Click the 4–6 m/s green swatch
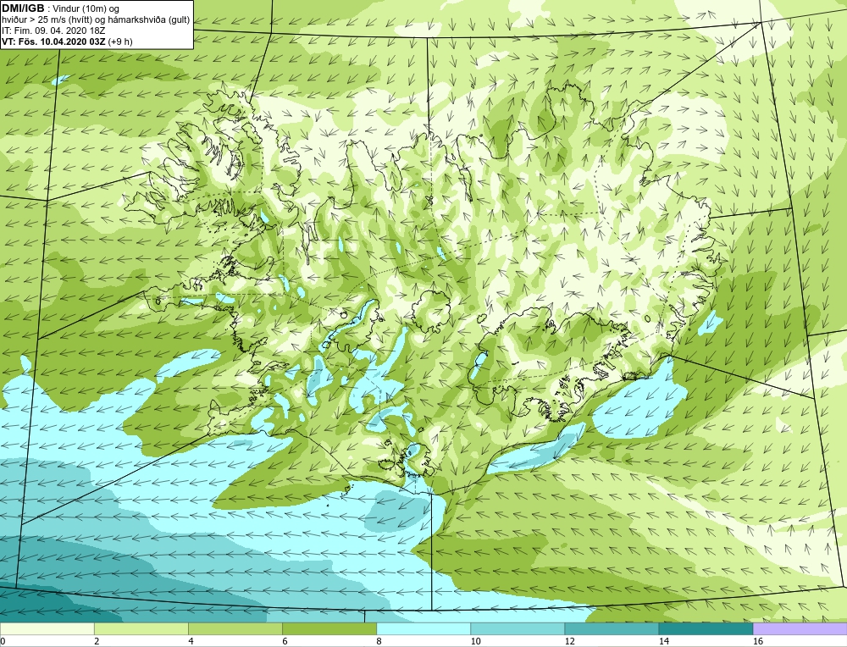Image resolution: width=847 pixels, height=647 pixels. (235, 628)
